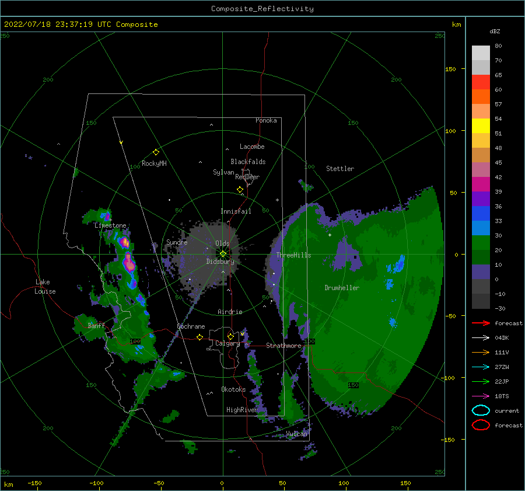Image resolution: width=525 pixels, height=491 pixels.
Task: Click the dBZ legend heading
Action: pyautogui.click(x=495, y=31)
